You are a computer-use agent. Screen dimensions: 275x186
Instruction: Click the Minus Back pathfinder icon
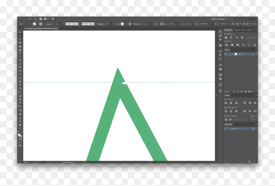(254, 45)
